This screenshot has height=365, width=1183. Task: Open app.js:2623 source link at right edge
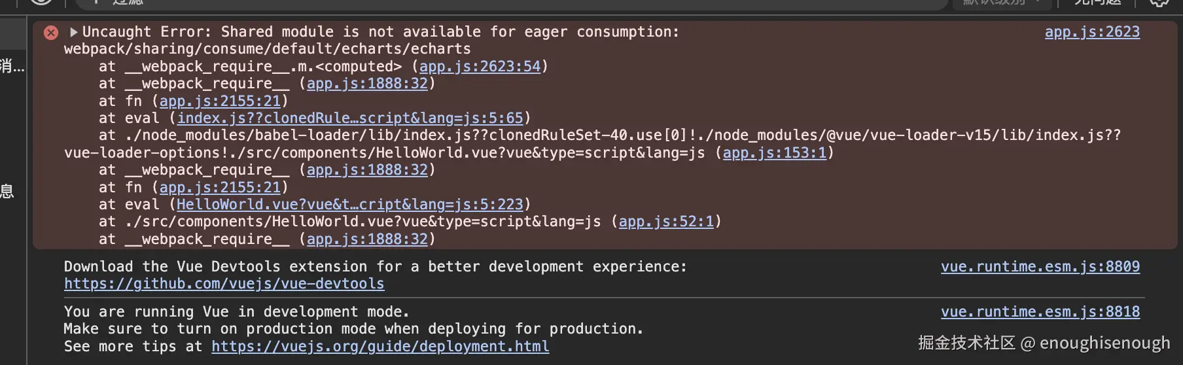(x=1091, y=32)
